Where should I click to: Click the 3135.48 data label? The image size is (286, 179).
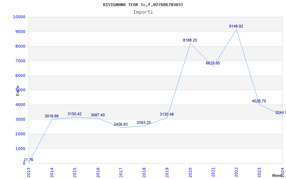(x=167, y=115)
